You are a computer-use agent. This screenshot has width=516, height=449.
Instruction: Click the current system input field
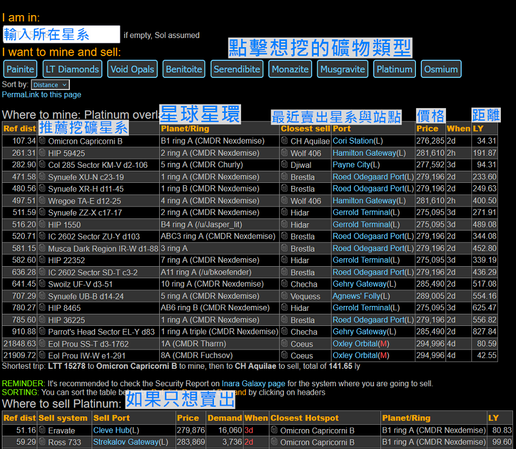(x=61, y=34)
